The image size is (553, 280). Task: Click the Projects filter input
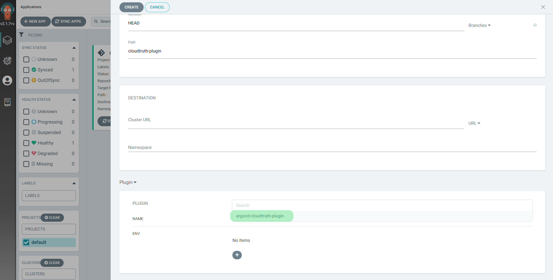(x=49, y=229)
